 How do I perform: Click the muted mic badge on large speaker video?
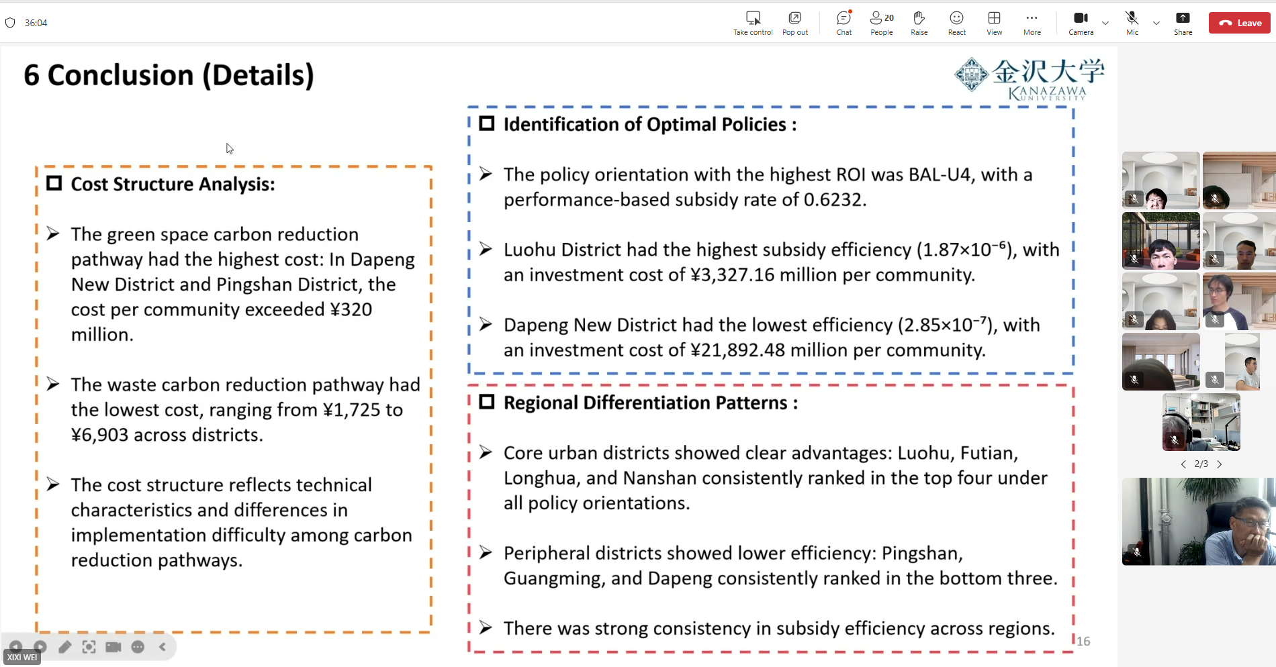click(x=1137, y=552)
